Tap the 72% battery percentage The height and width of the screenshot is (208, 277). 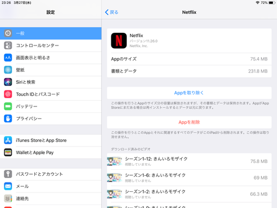(264, 3)
